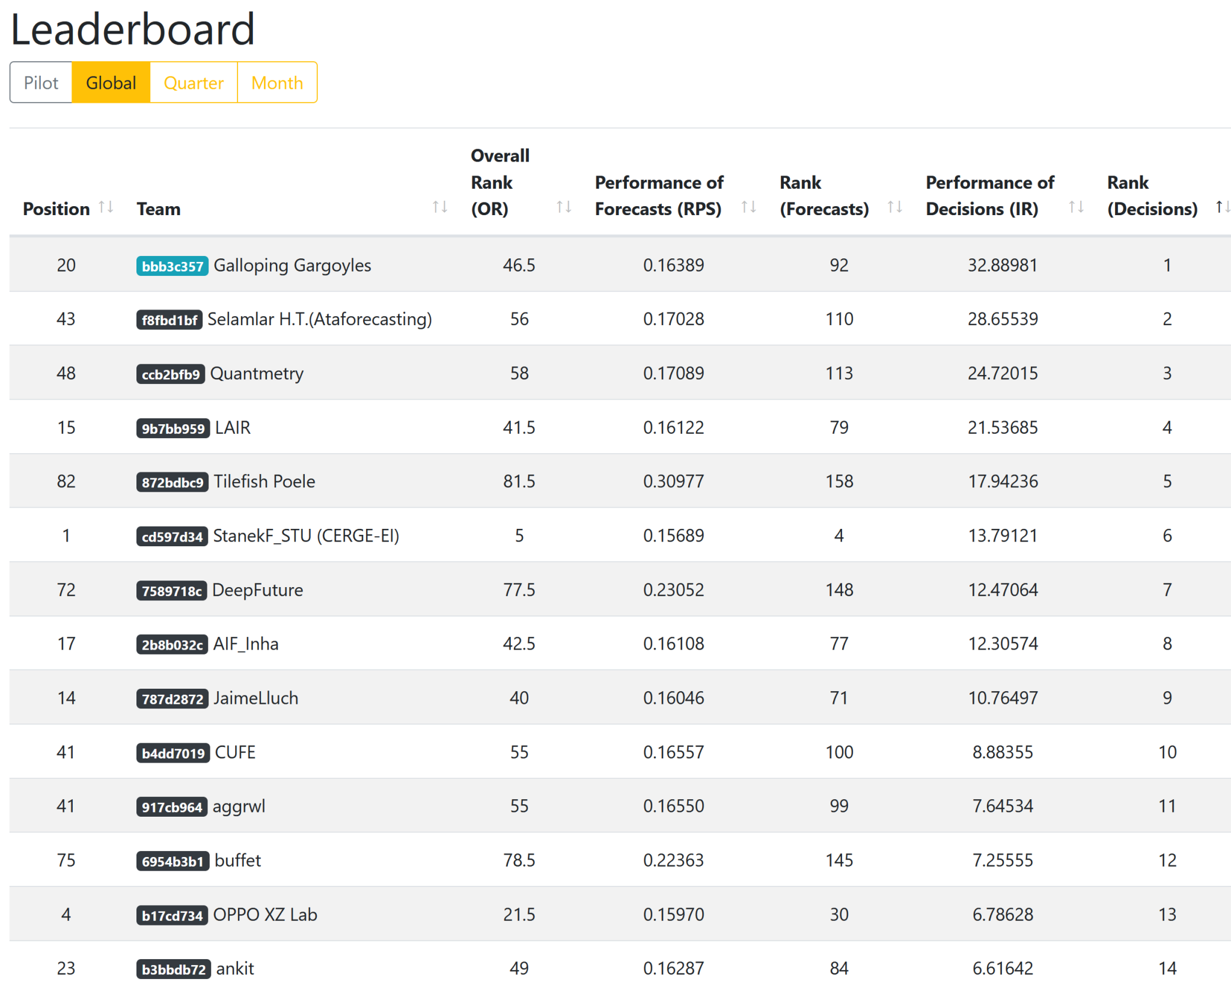Screen dimensions: 1231x988
Task: Select the Global leaderboard tab
Action: (x=111, y=82)
